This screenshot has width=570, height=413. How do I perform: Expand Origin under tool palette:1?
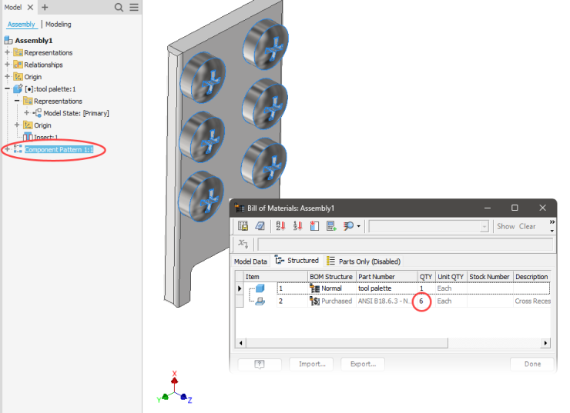17,125
